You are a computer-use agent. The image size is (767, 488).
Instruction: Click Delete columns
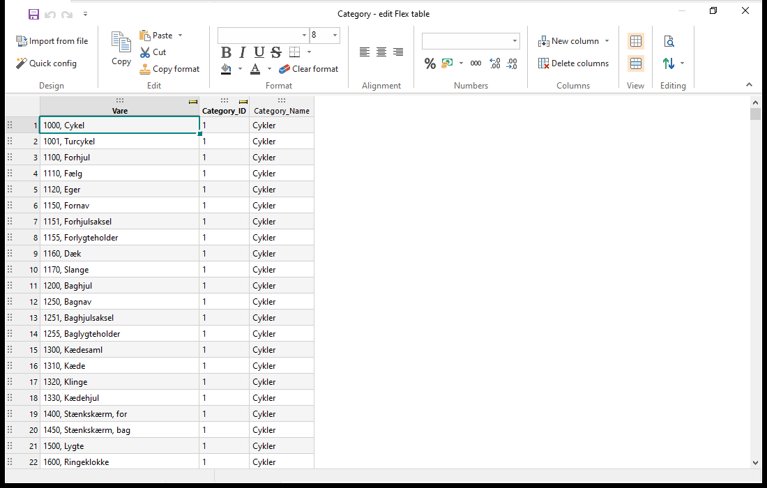[573, 63]
